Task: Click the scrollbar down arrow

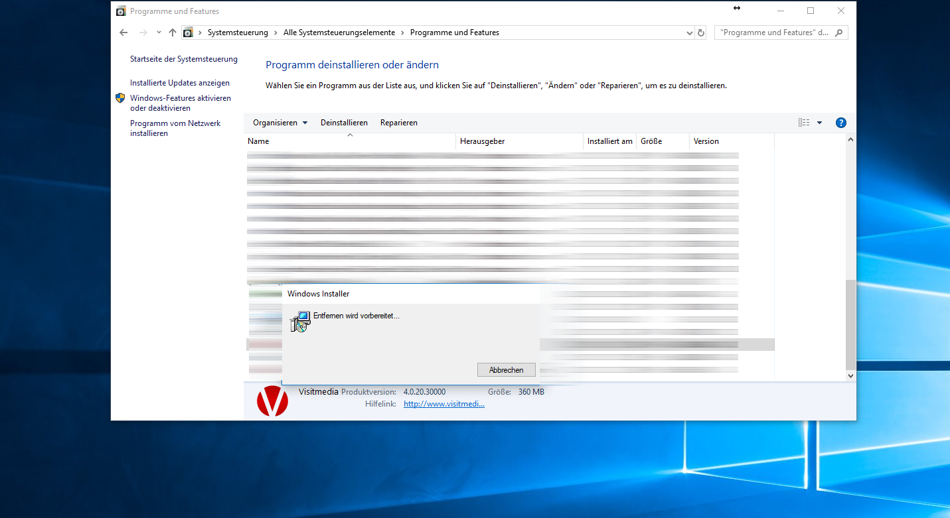Action: (850, 375)
